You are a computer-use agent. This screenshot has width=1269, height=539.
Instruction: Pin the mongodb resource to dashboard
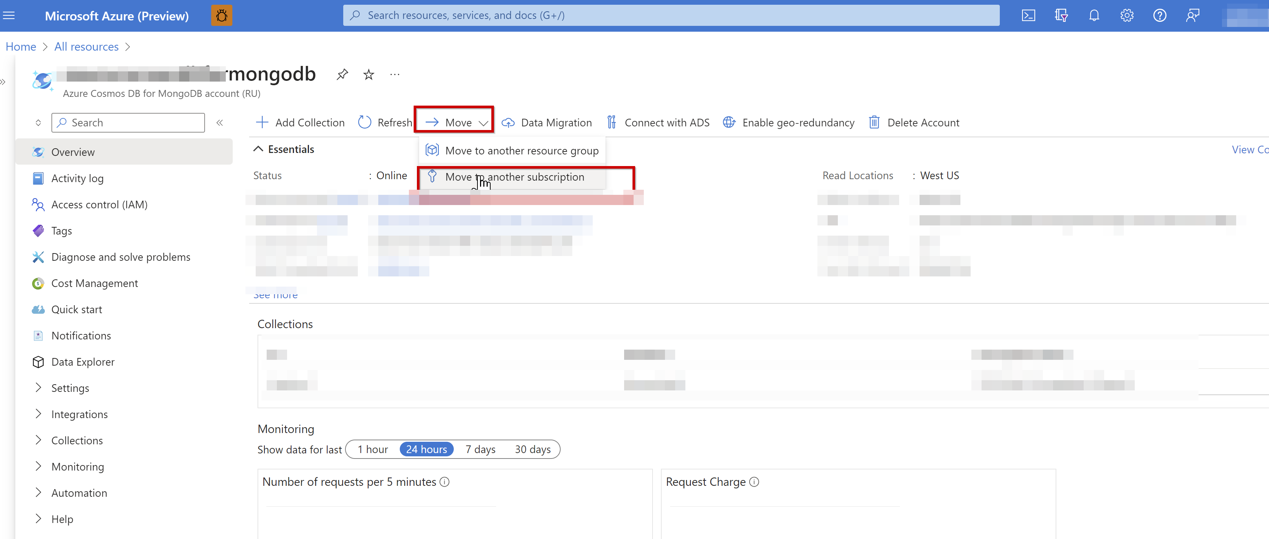click(343, 75)
